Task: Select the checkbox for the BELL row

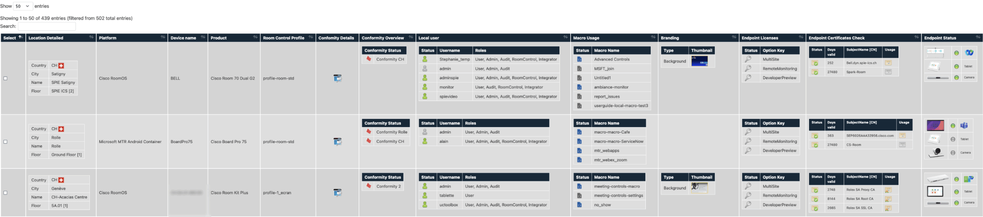Action: coord(5,78)
